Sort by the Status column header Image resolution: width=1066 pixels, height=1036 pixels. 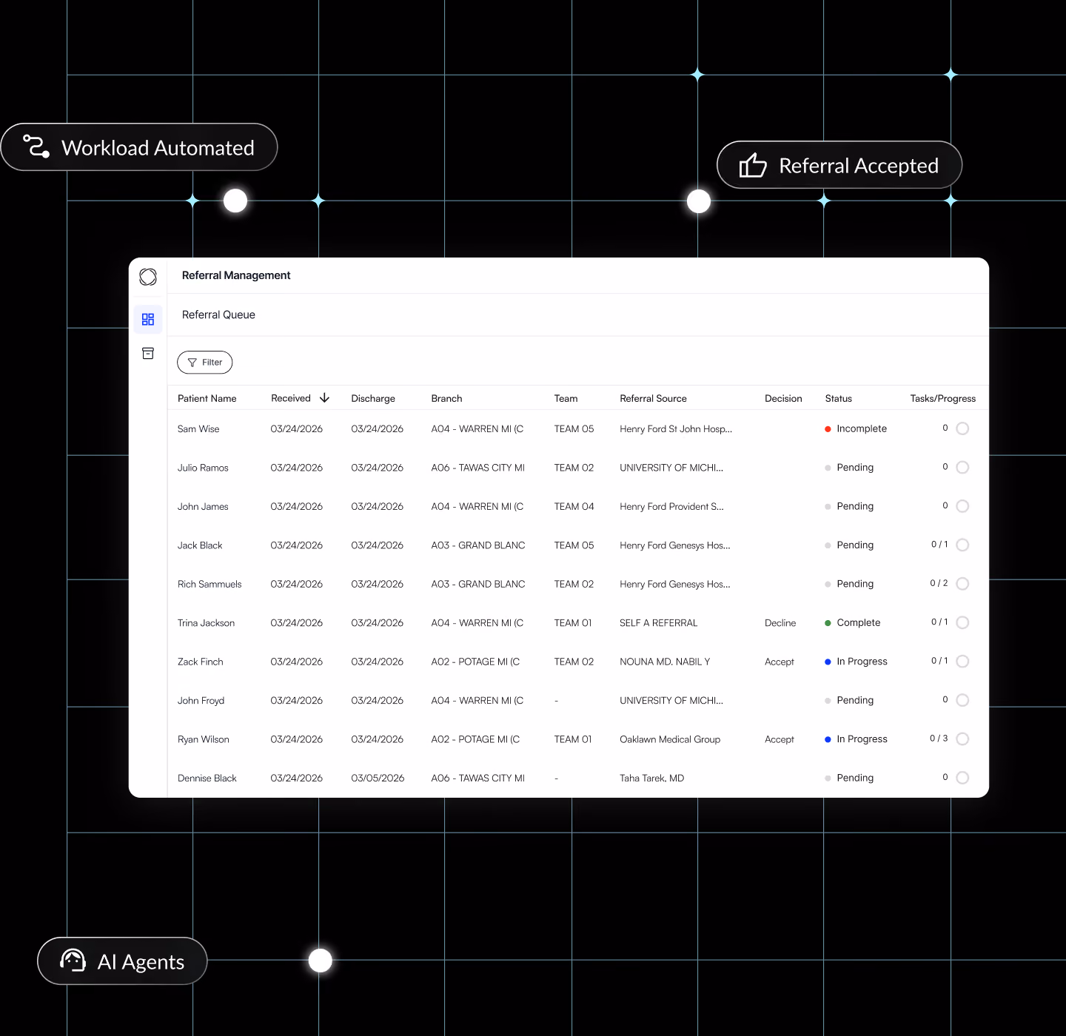tap(839, 398)
